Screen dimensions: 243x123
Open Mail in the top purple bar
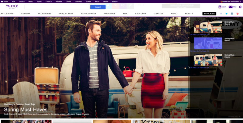[14, 2]
